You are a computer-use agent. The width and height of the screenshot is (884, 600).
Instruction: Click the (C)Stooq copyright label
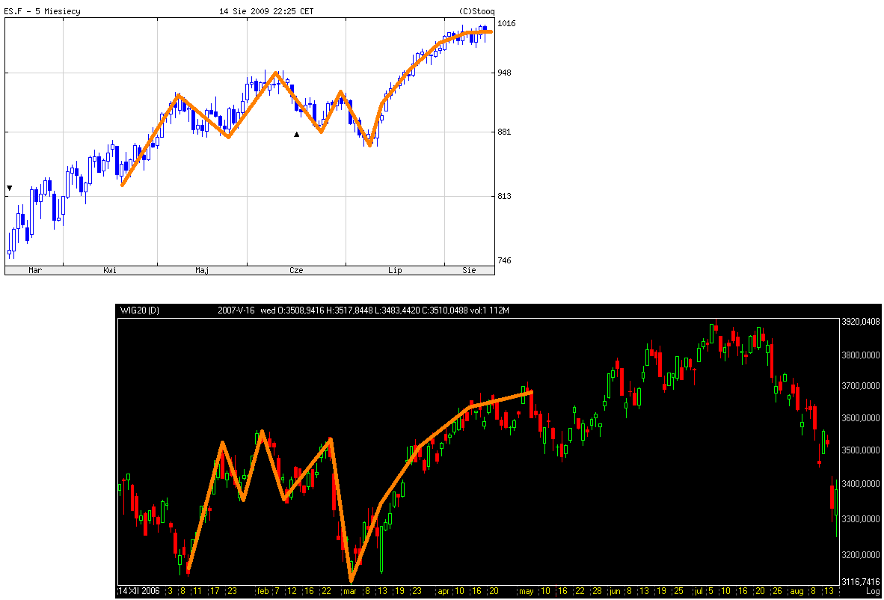click(477, 11)
